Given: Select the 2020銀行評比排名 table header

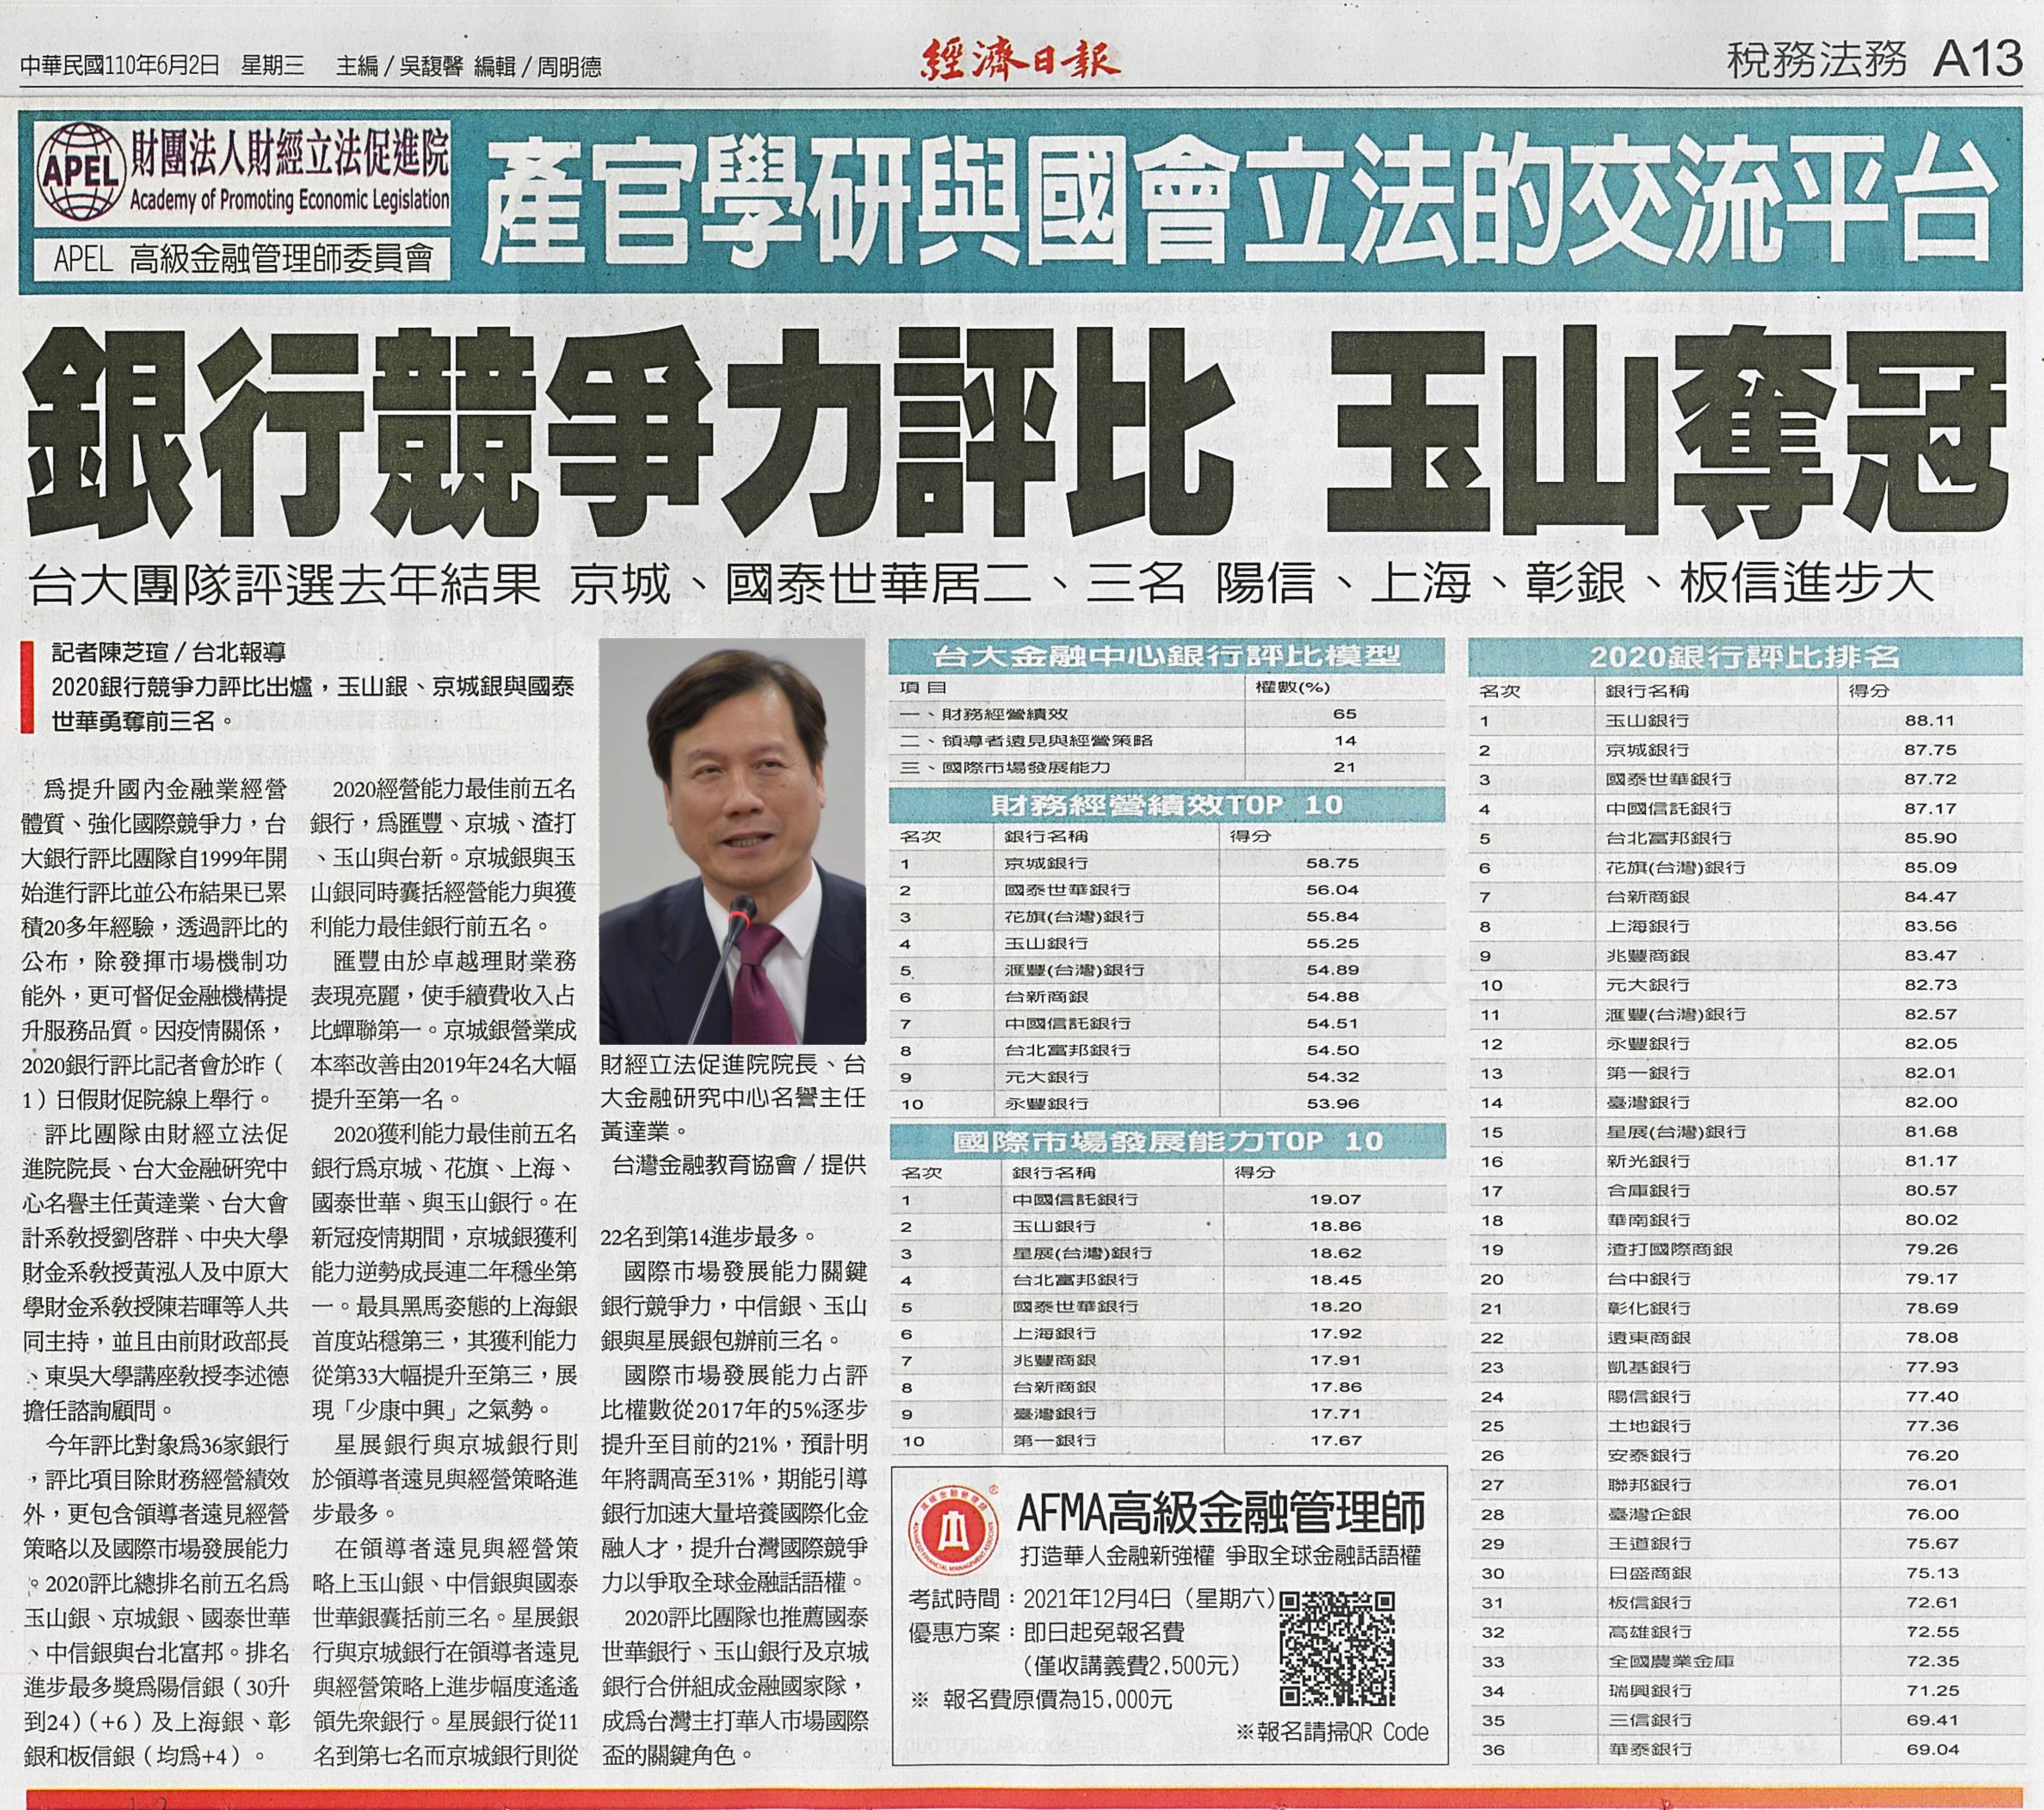Looking at the screenshot, I should pyautogui.click(x=1744, y=657).
